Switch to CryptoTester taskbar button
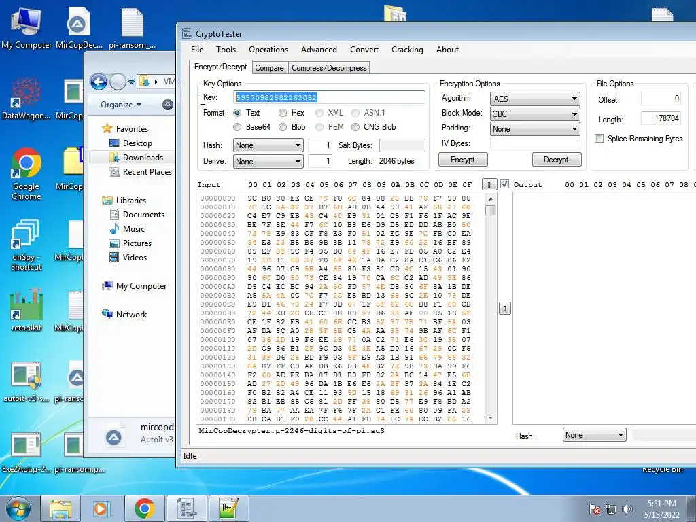Viewport: 696px width, 522px height. (x=186, y=508)
